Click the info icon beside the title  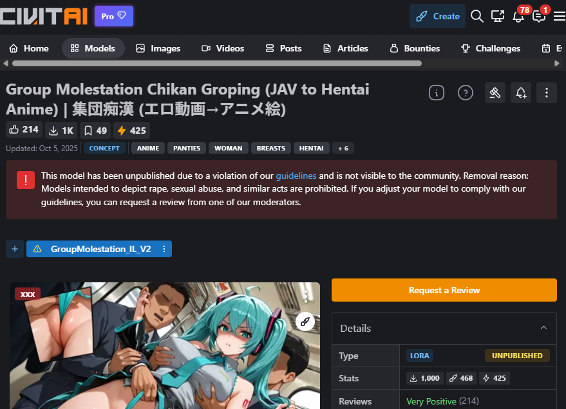(x=437, y=93)
